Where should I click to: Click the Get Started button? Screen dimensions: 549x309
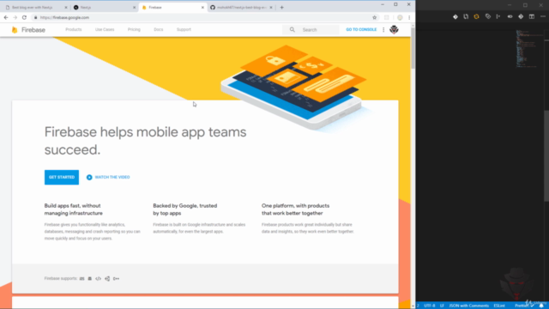point(62,178)
